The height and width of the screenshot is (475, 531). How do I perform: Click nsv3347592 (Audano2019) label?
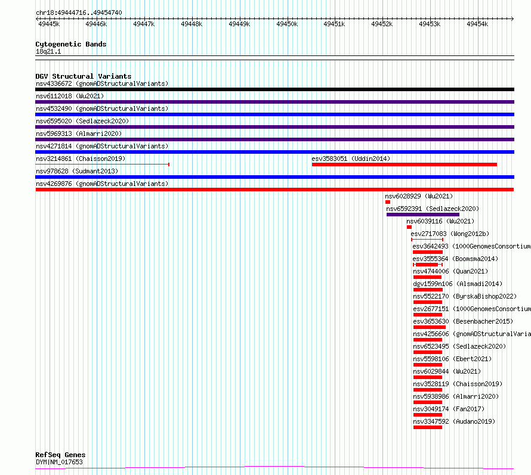454,421
